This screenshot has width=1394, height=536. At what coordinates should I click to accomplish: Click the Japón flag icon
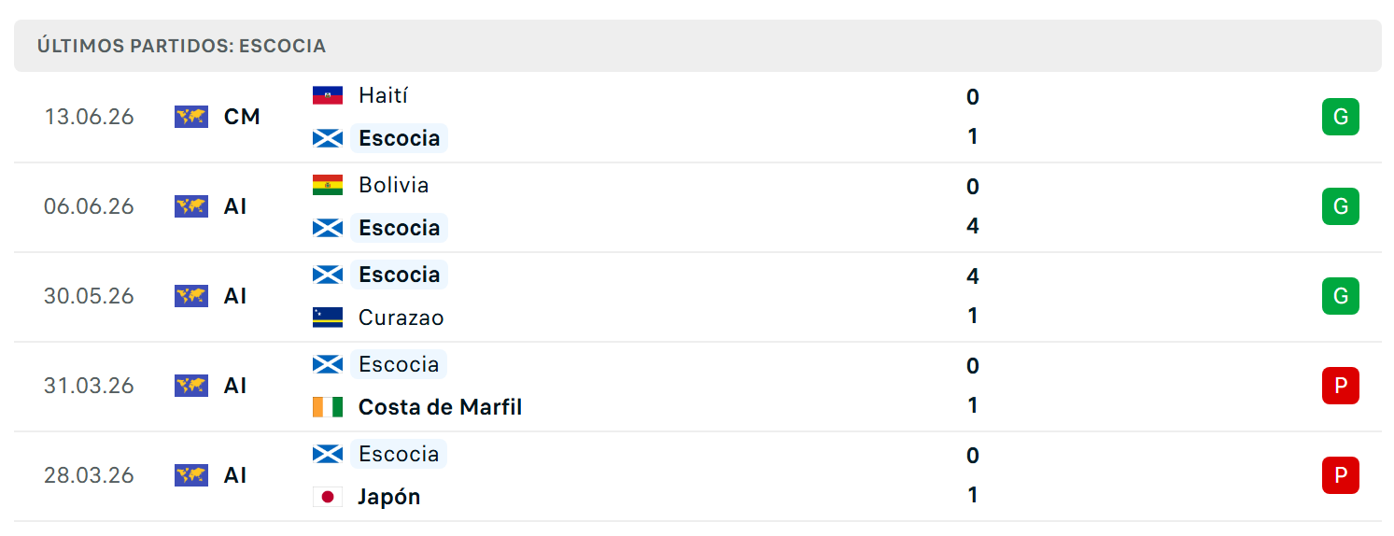pos(328,497)
